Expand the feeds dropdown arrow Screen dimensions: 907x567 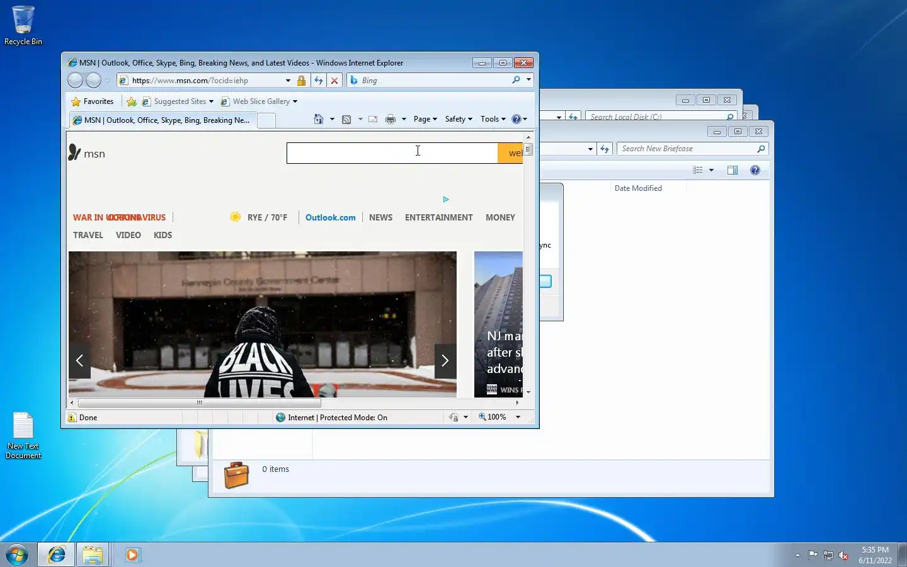pos(360,119)
